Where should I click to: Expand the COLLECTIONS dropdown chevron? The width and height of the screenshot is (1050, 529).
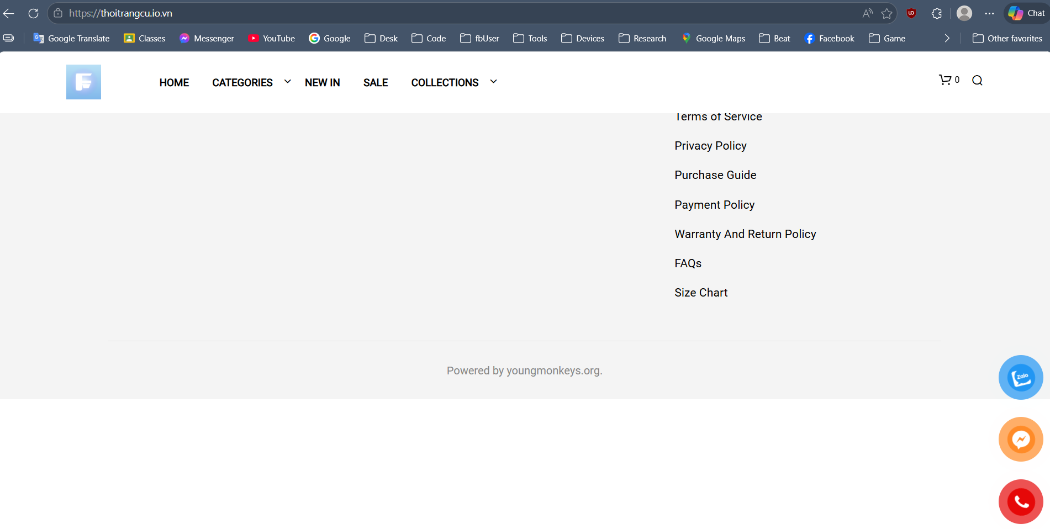493,82
